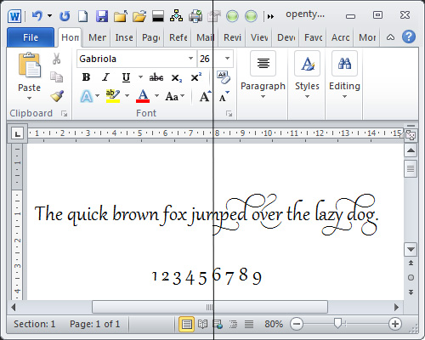Switch to the View tab
Screen dimensions: 425x340
(259, 37)
